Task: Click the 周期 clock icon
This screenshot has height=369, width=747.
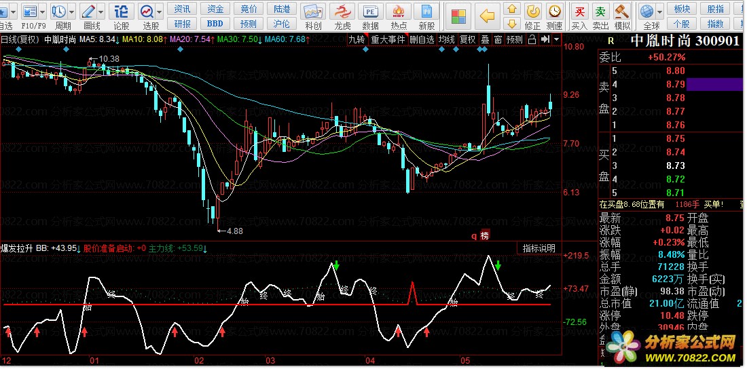Action: (59, 11)
